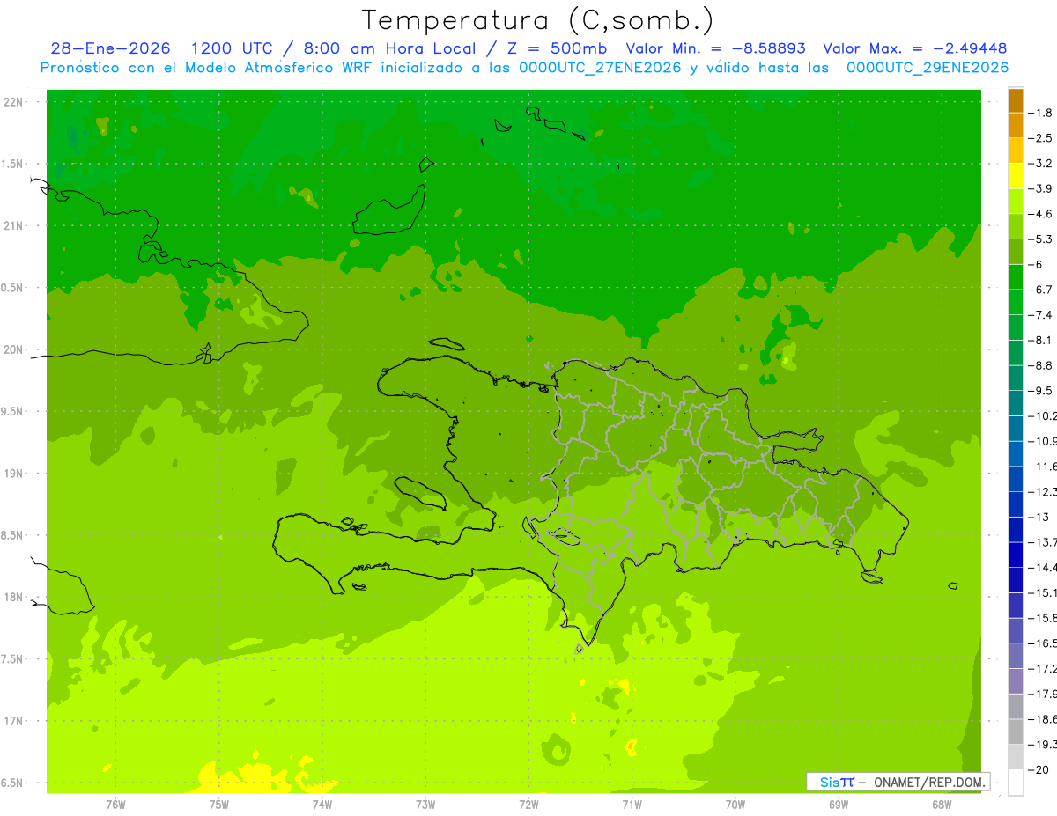Click the "73W" longitude label
Screen dimensions: 1057x816
click(425, 804)
